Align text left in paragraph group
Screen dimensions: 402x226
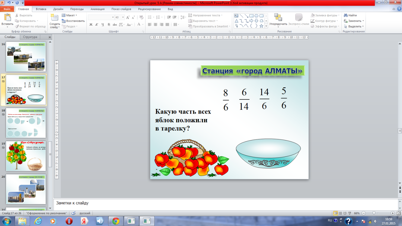150,25
